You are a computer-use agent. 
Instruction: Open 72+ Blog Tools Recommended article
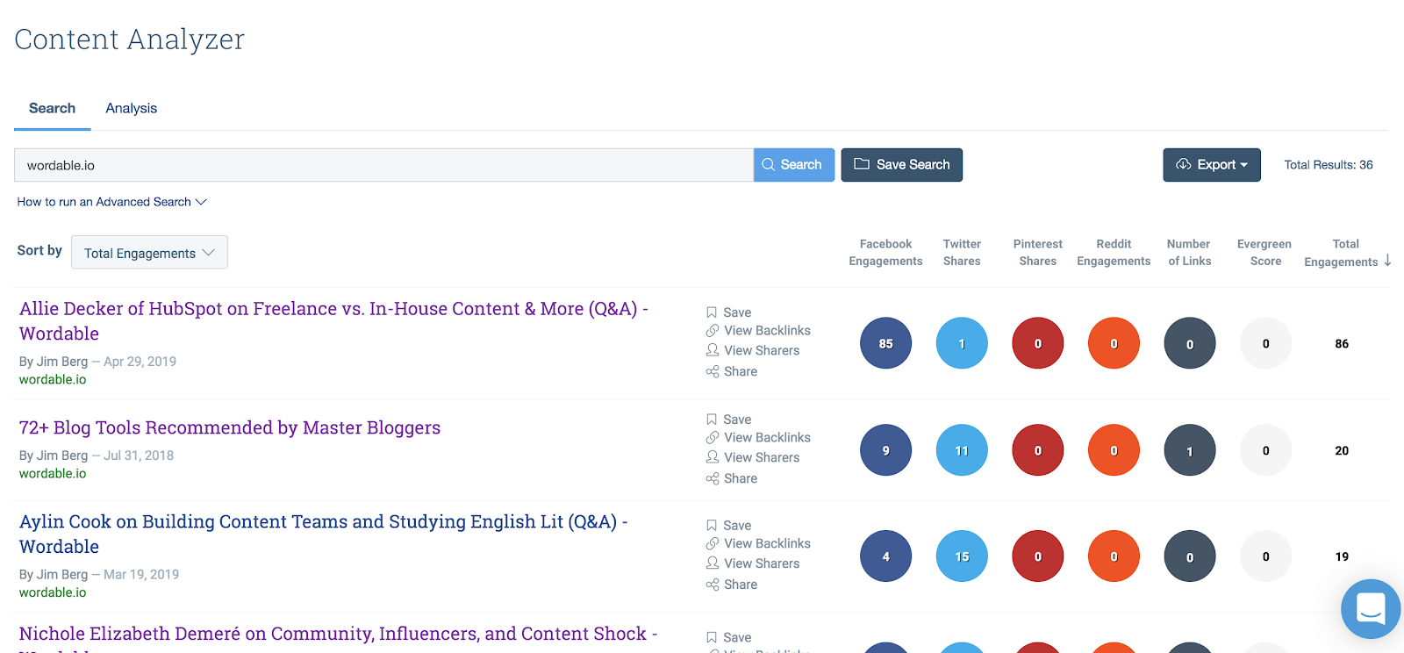(x=230, y=427)
